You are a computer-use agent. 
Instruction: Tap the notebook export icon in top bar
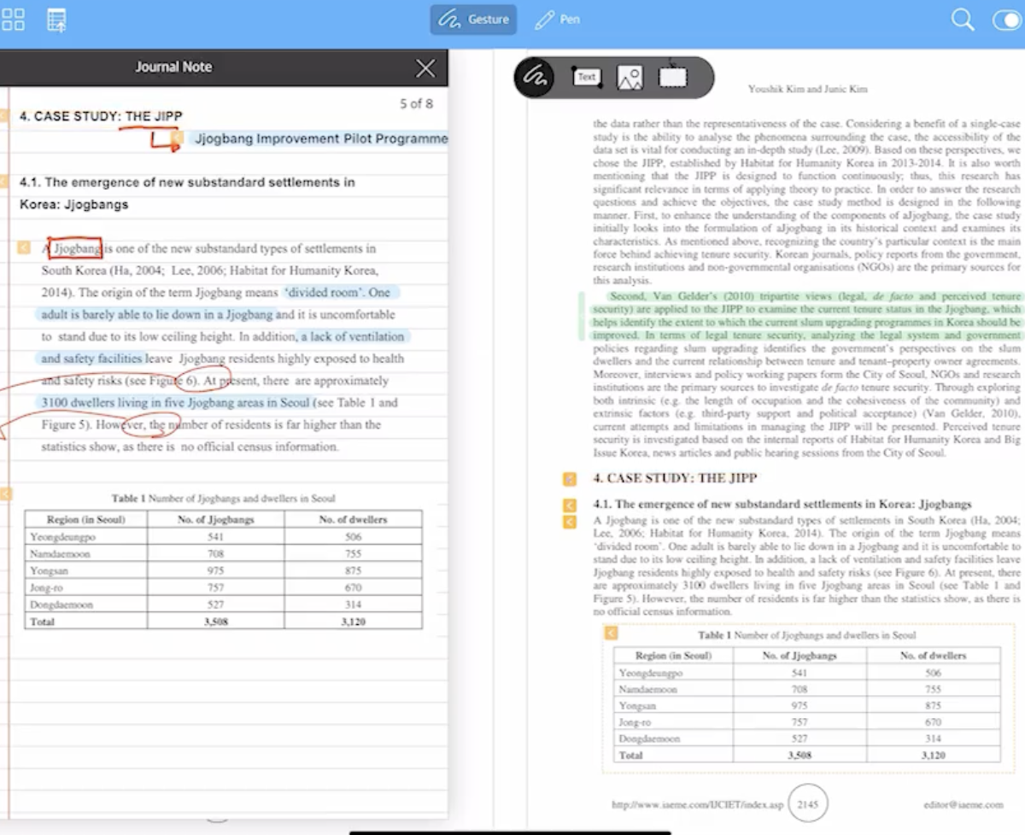(56, 20)
